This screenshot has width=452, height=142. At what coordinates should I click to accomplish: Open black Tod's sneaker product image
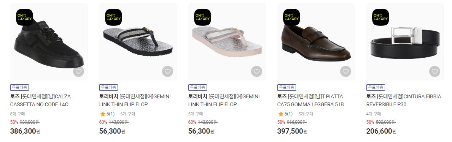[49, 42]
